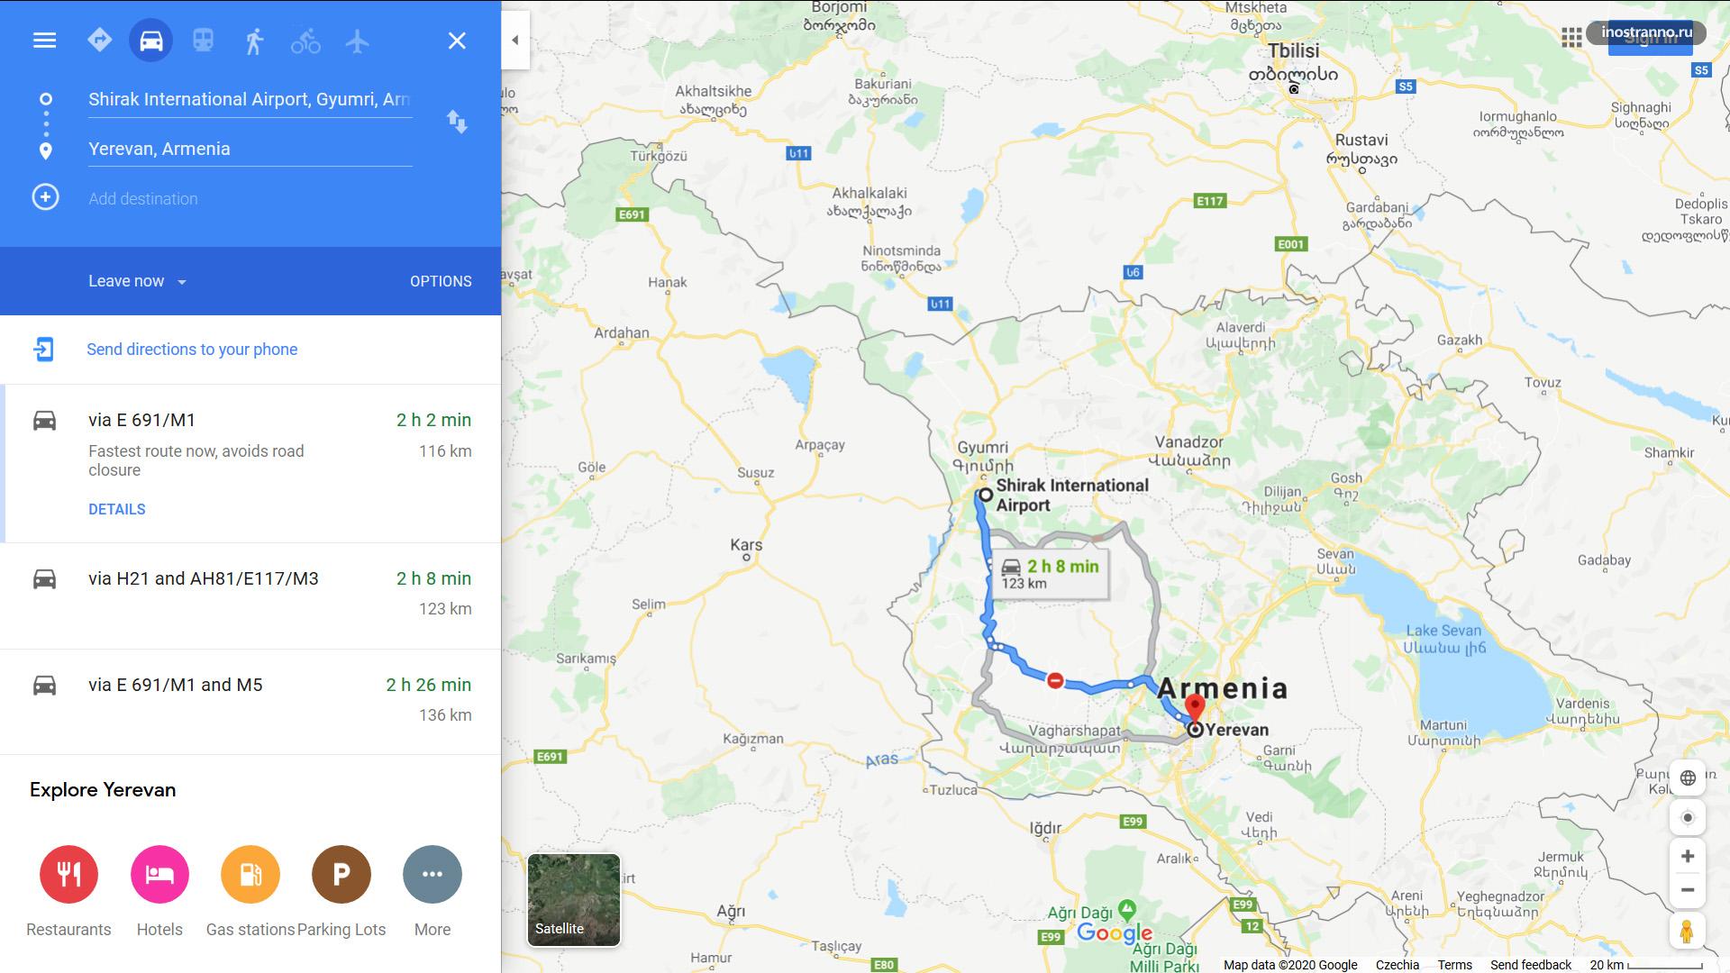Swap starting point and destination
This screenshot has height=973, width=1730.
click(457, 122)
